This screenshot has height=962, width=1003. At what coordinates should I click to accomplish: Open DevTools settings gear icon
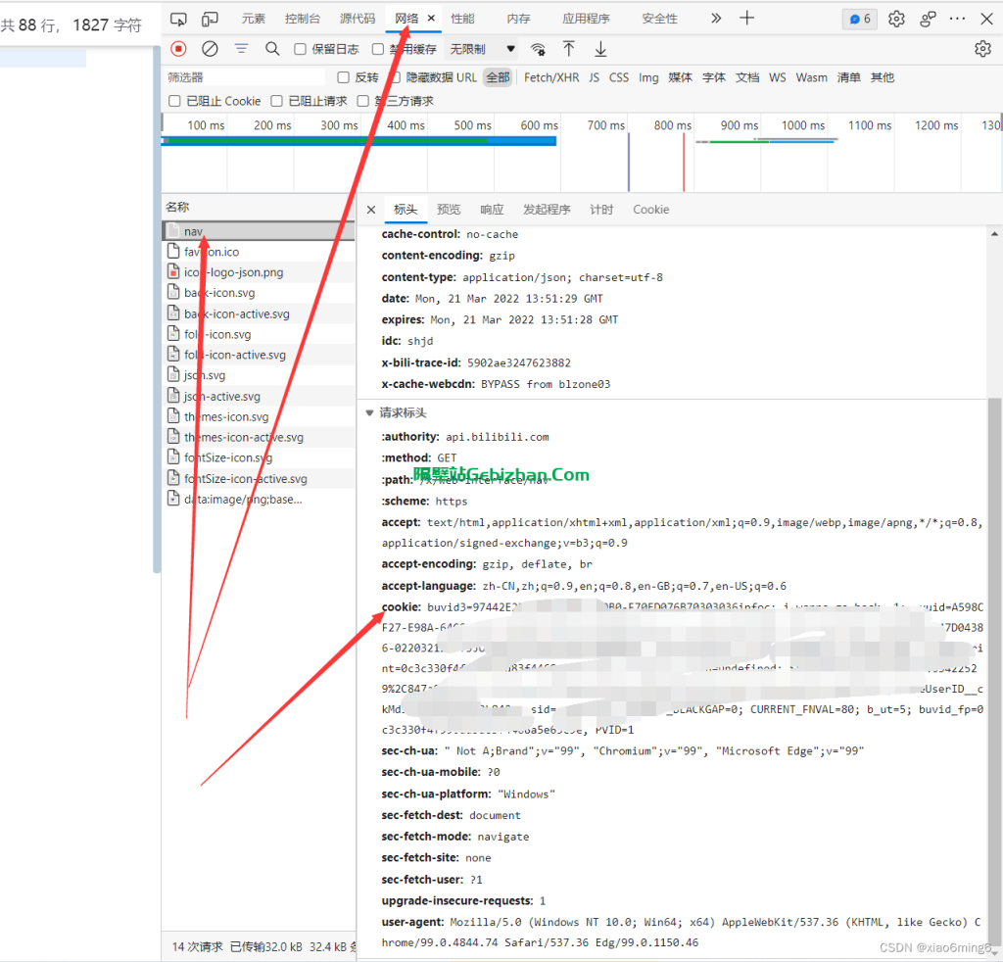click(x=896, y=19)
